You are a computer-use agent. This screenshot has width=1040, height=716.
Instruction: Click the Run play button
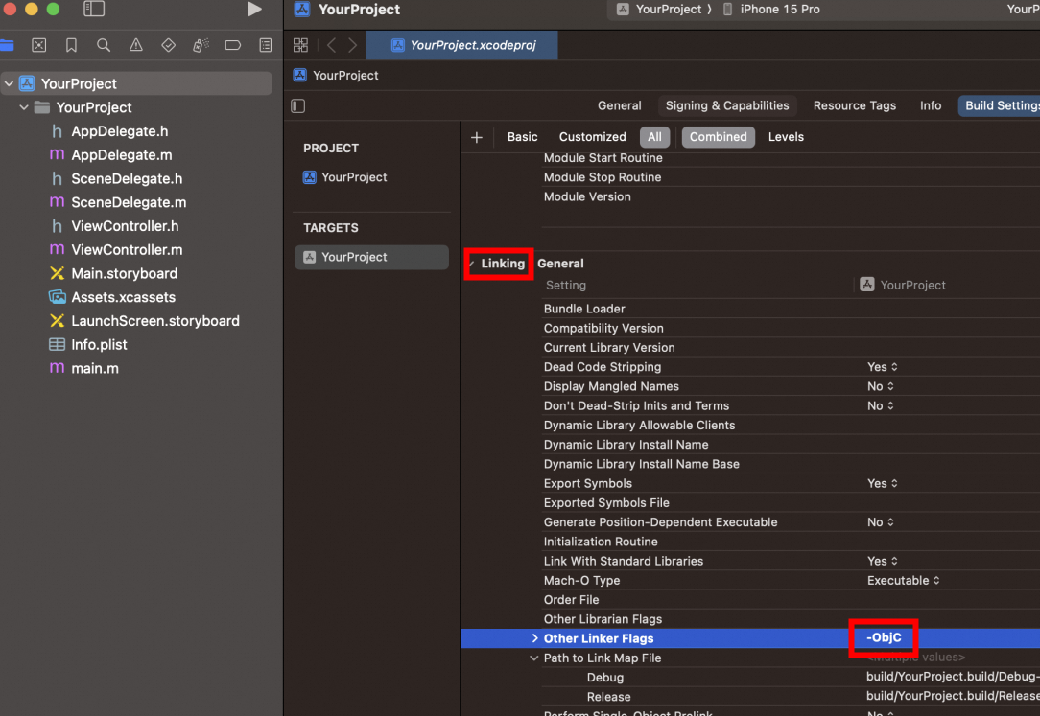(254, 9)
